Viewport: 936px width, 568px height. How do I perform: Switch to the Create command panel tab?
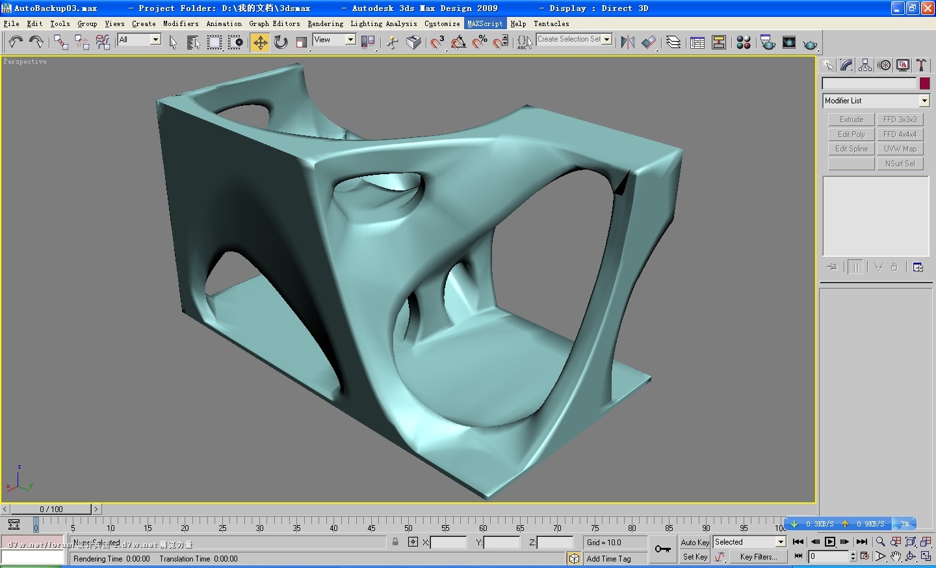coord(827,65)
